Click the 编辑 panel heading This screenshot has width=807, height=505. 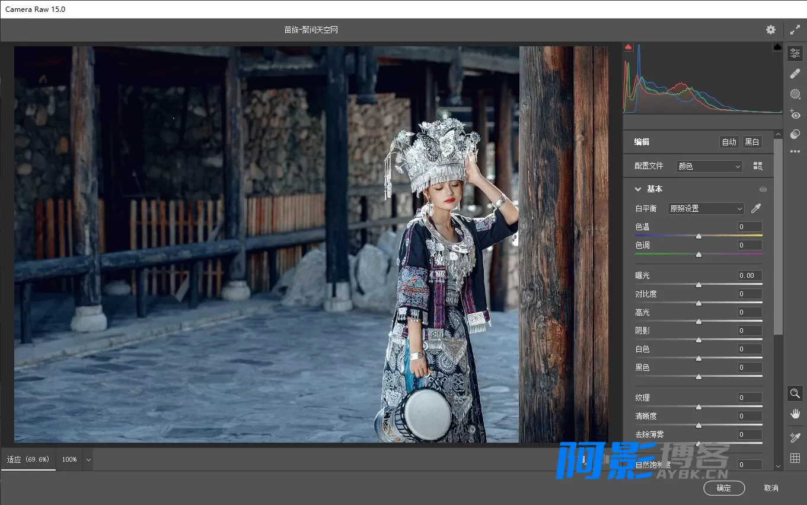(x=642, y=142)
